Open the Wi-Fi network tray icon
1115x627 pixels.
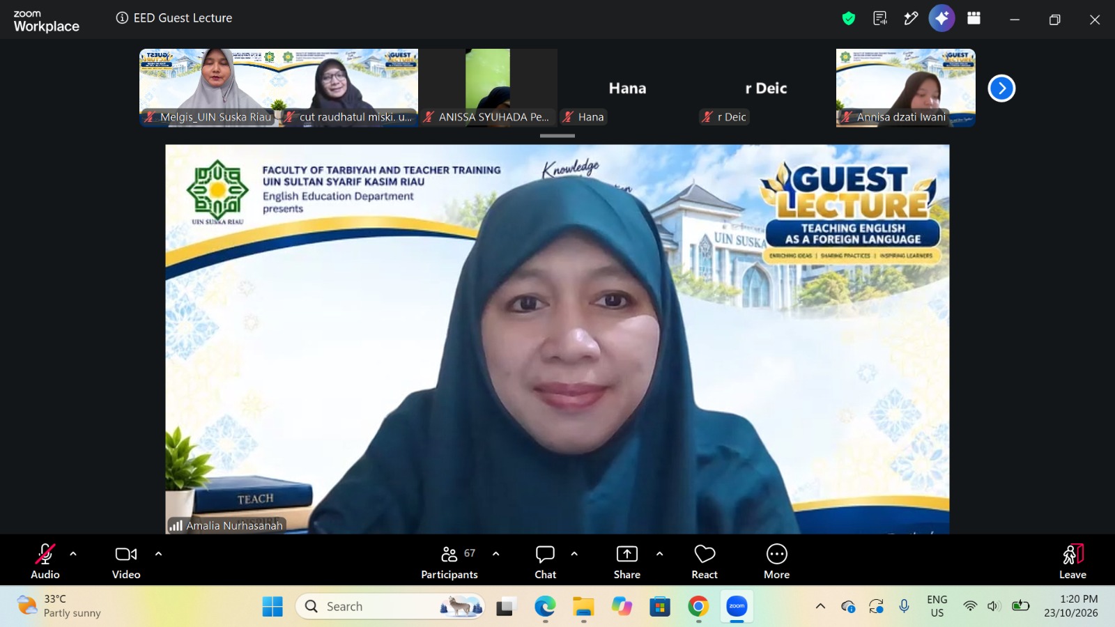pyautogui.click(x=969, y=606)
